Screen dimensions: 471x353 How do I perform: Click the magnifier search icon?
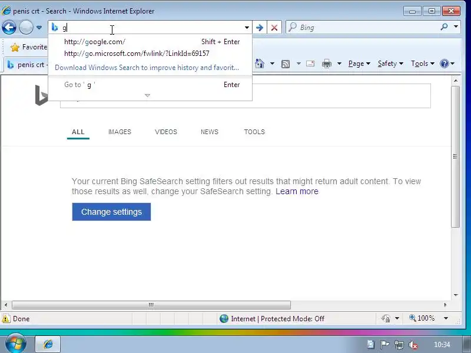point(444,27)
